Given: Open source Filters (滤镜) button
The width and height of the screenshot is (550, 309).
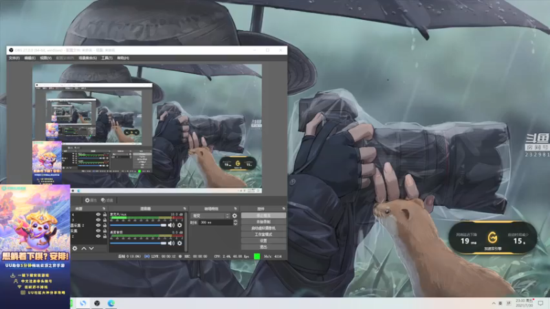Looking at the screenshot, I should [x=107, y=201].
